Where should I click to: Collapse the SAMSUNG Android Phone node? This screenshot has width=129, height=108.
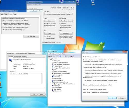point(51,82)
